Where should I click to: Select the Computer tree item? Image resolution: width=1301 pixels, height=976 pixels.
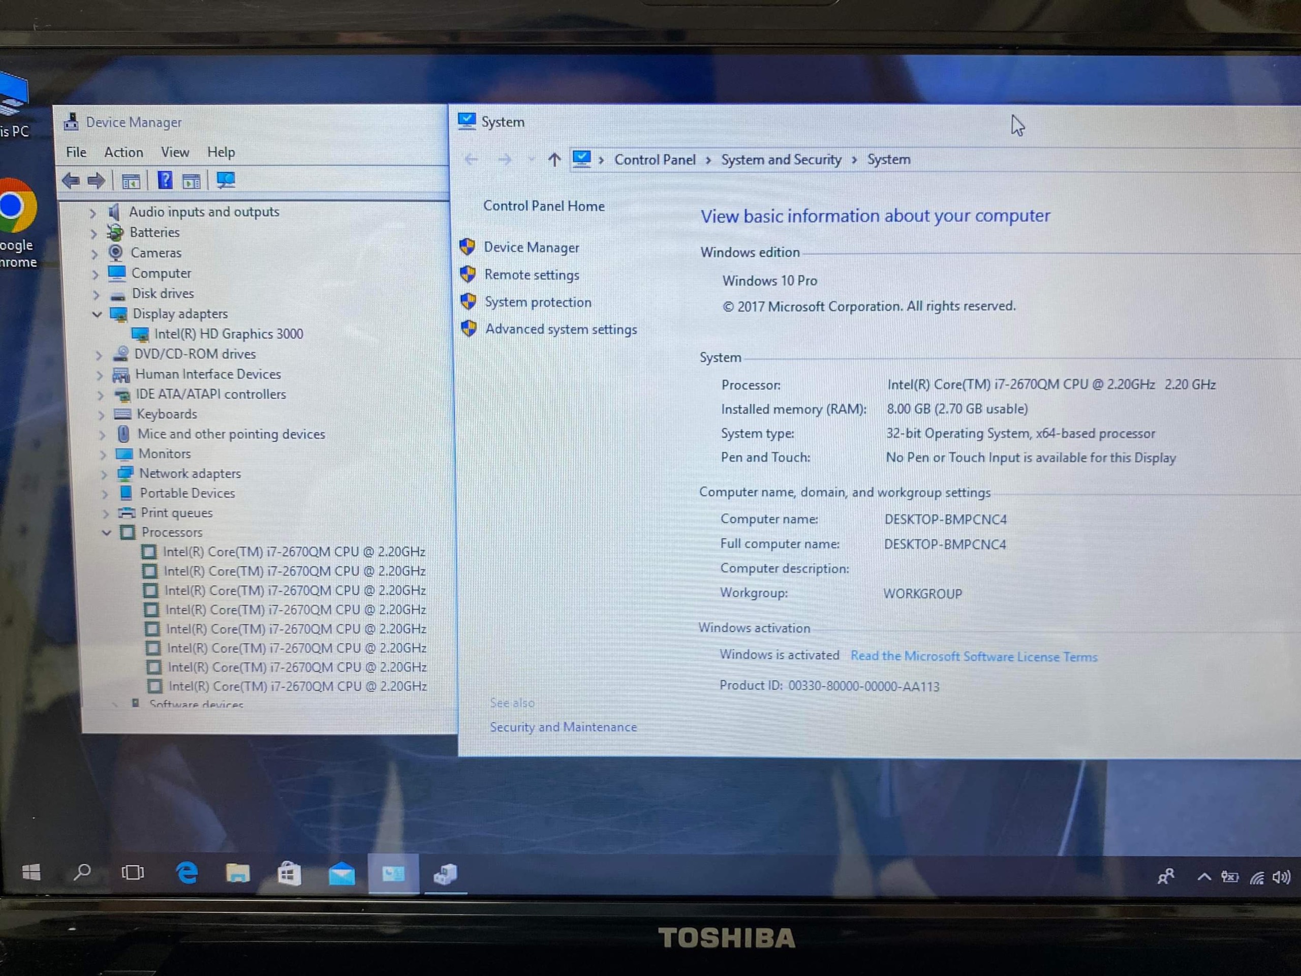[x=161, y=273]
